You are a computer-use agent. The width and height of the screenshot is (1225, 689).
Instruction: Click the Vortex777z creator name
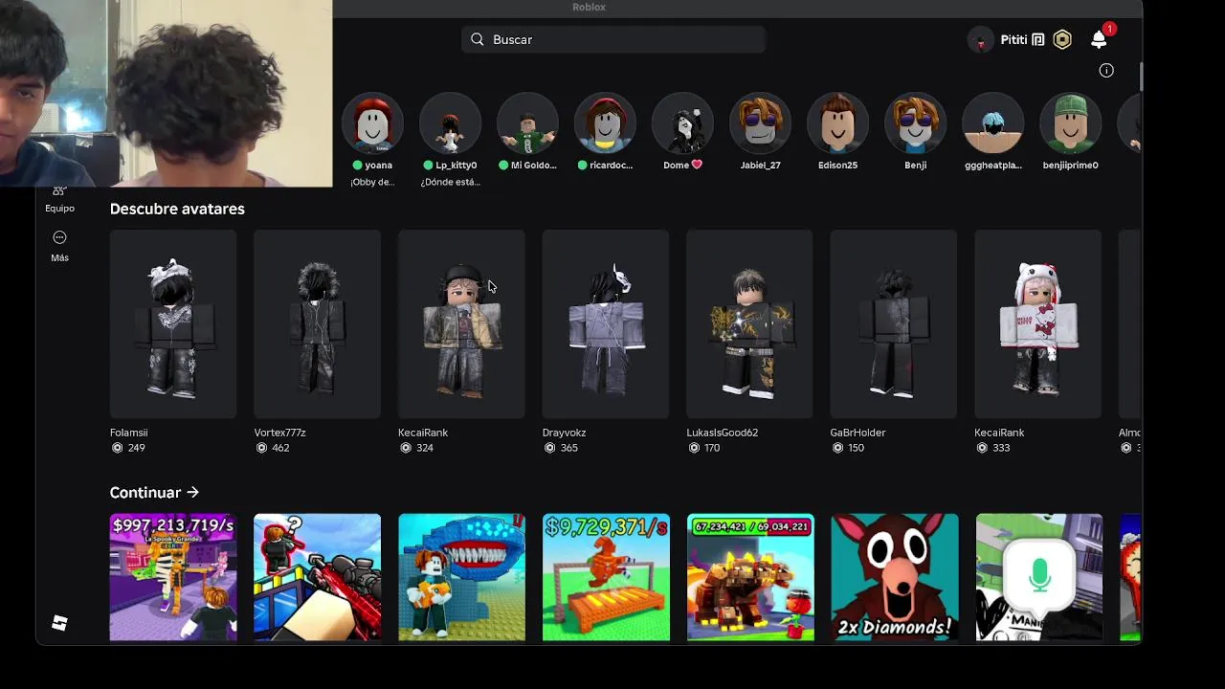(x=279, y=433)
